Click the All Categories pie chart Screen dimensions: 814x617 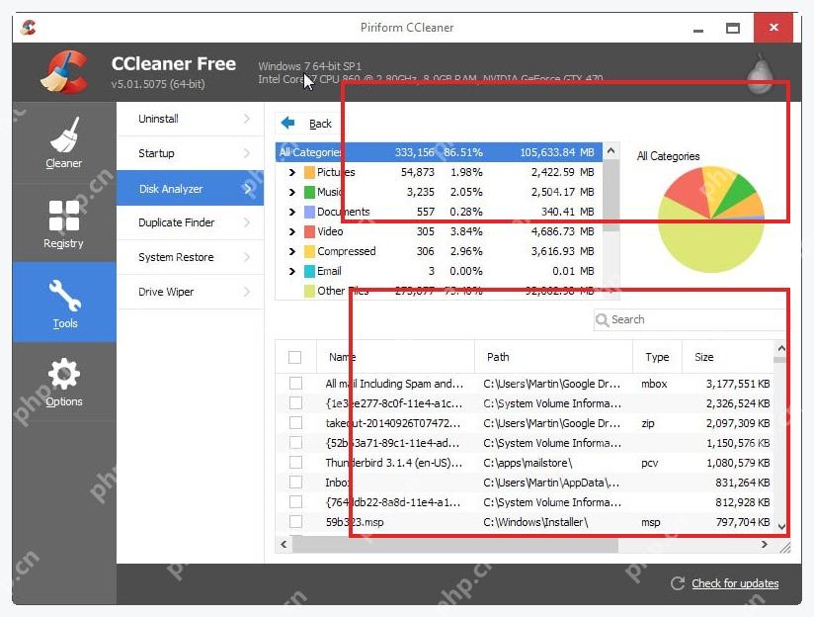tap(711, 219)
